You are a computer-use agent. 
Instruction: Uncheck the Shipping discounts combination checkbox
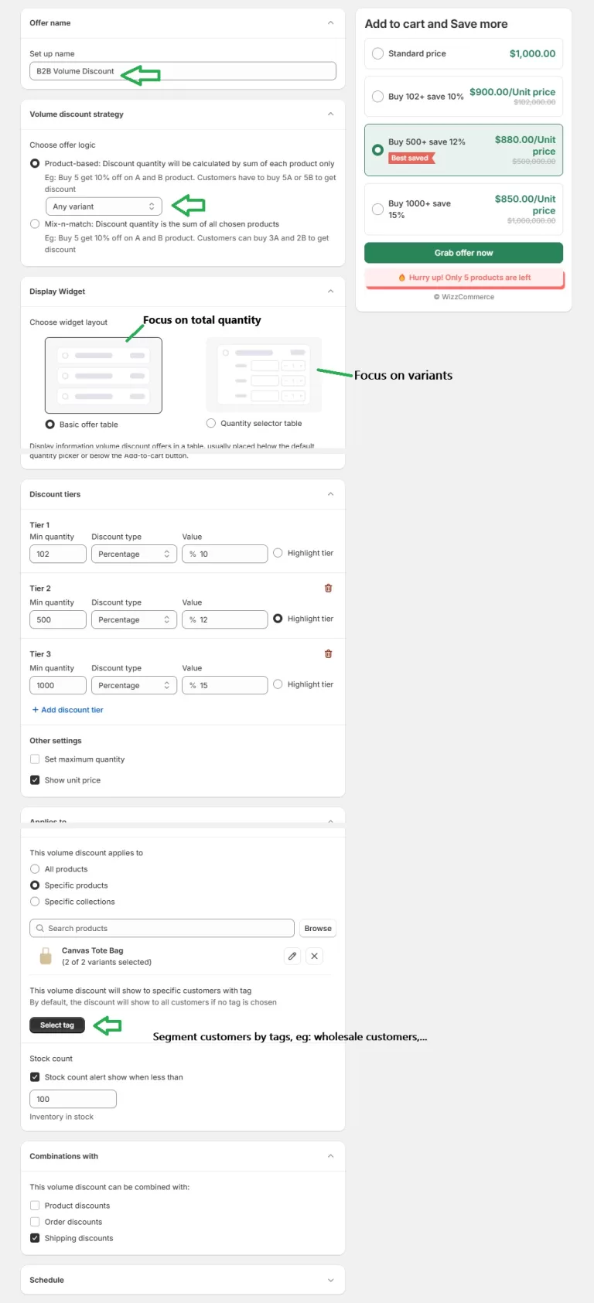click(x=35, y=1238)
